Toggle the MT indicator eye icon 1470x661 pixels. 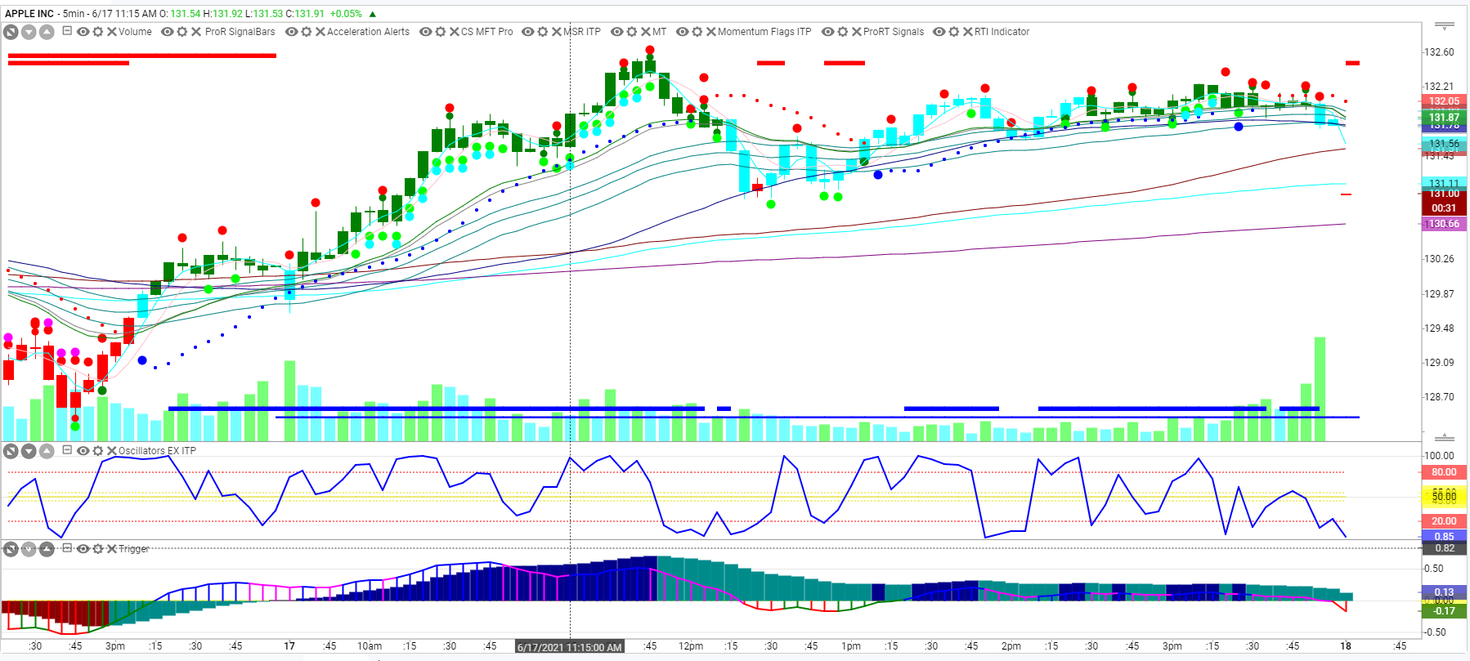pyautogui.click(x=617, y=32)
